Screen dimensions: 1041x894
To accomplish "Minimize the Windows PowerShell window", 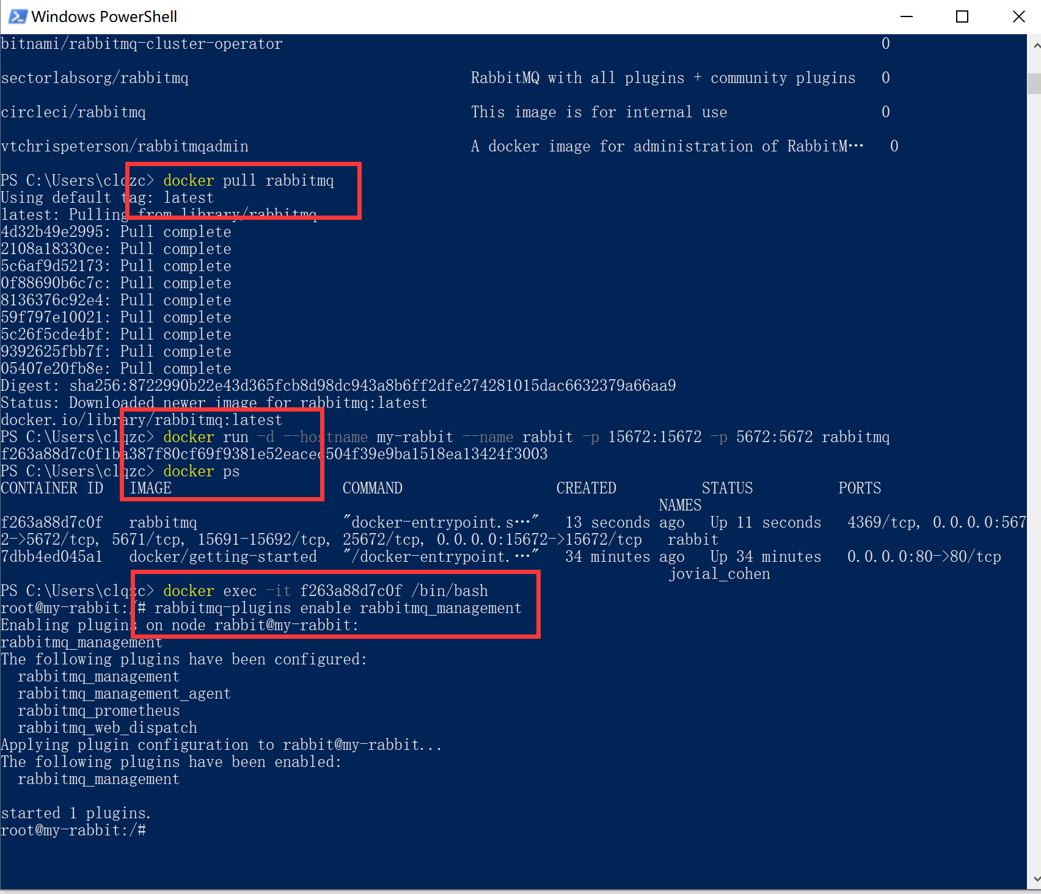I will tap(907, 16).
